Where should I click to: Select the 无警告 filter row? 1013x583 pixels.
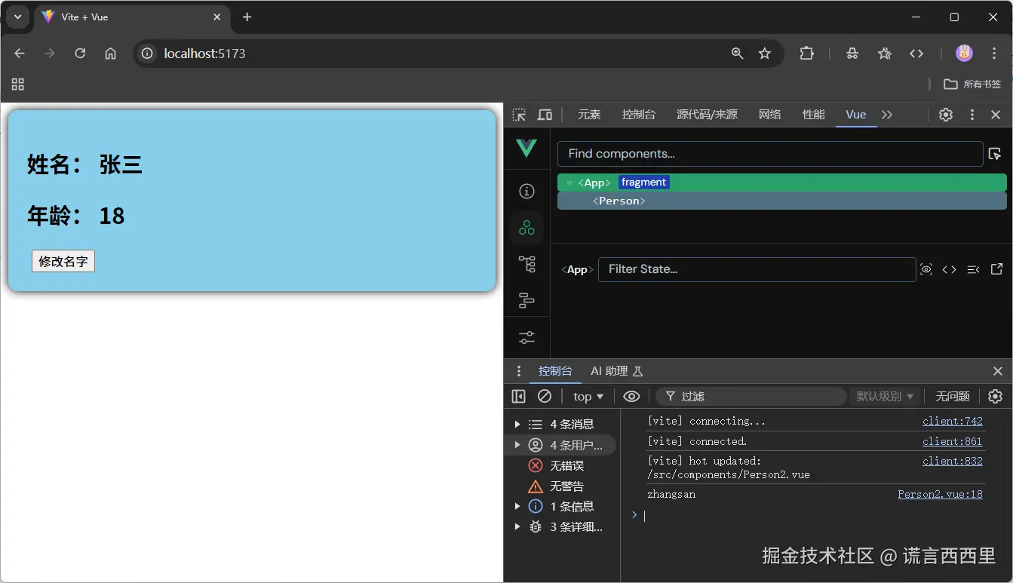point(560,486)
